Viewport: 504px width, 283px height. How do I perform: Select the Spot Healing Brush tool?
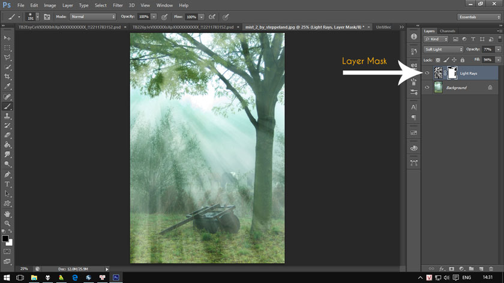tap(7, 97)
